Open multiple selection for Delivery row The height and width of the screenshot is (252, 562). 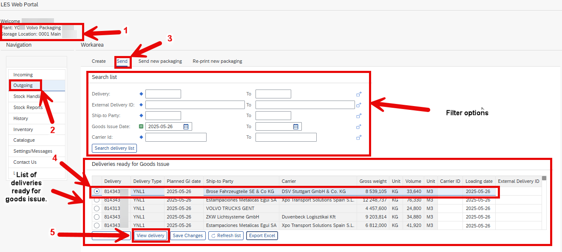359,94
